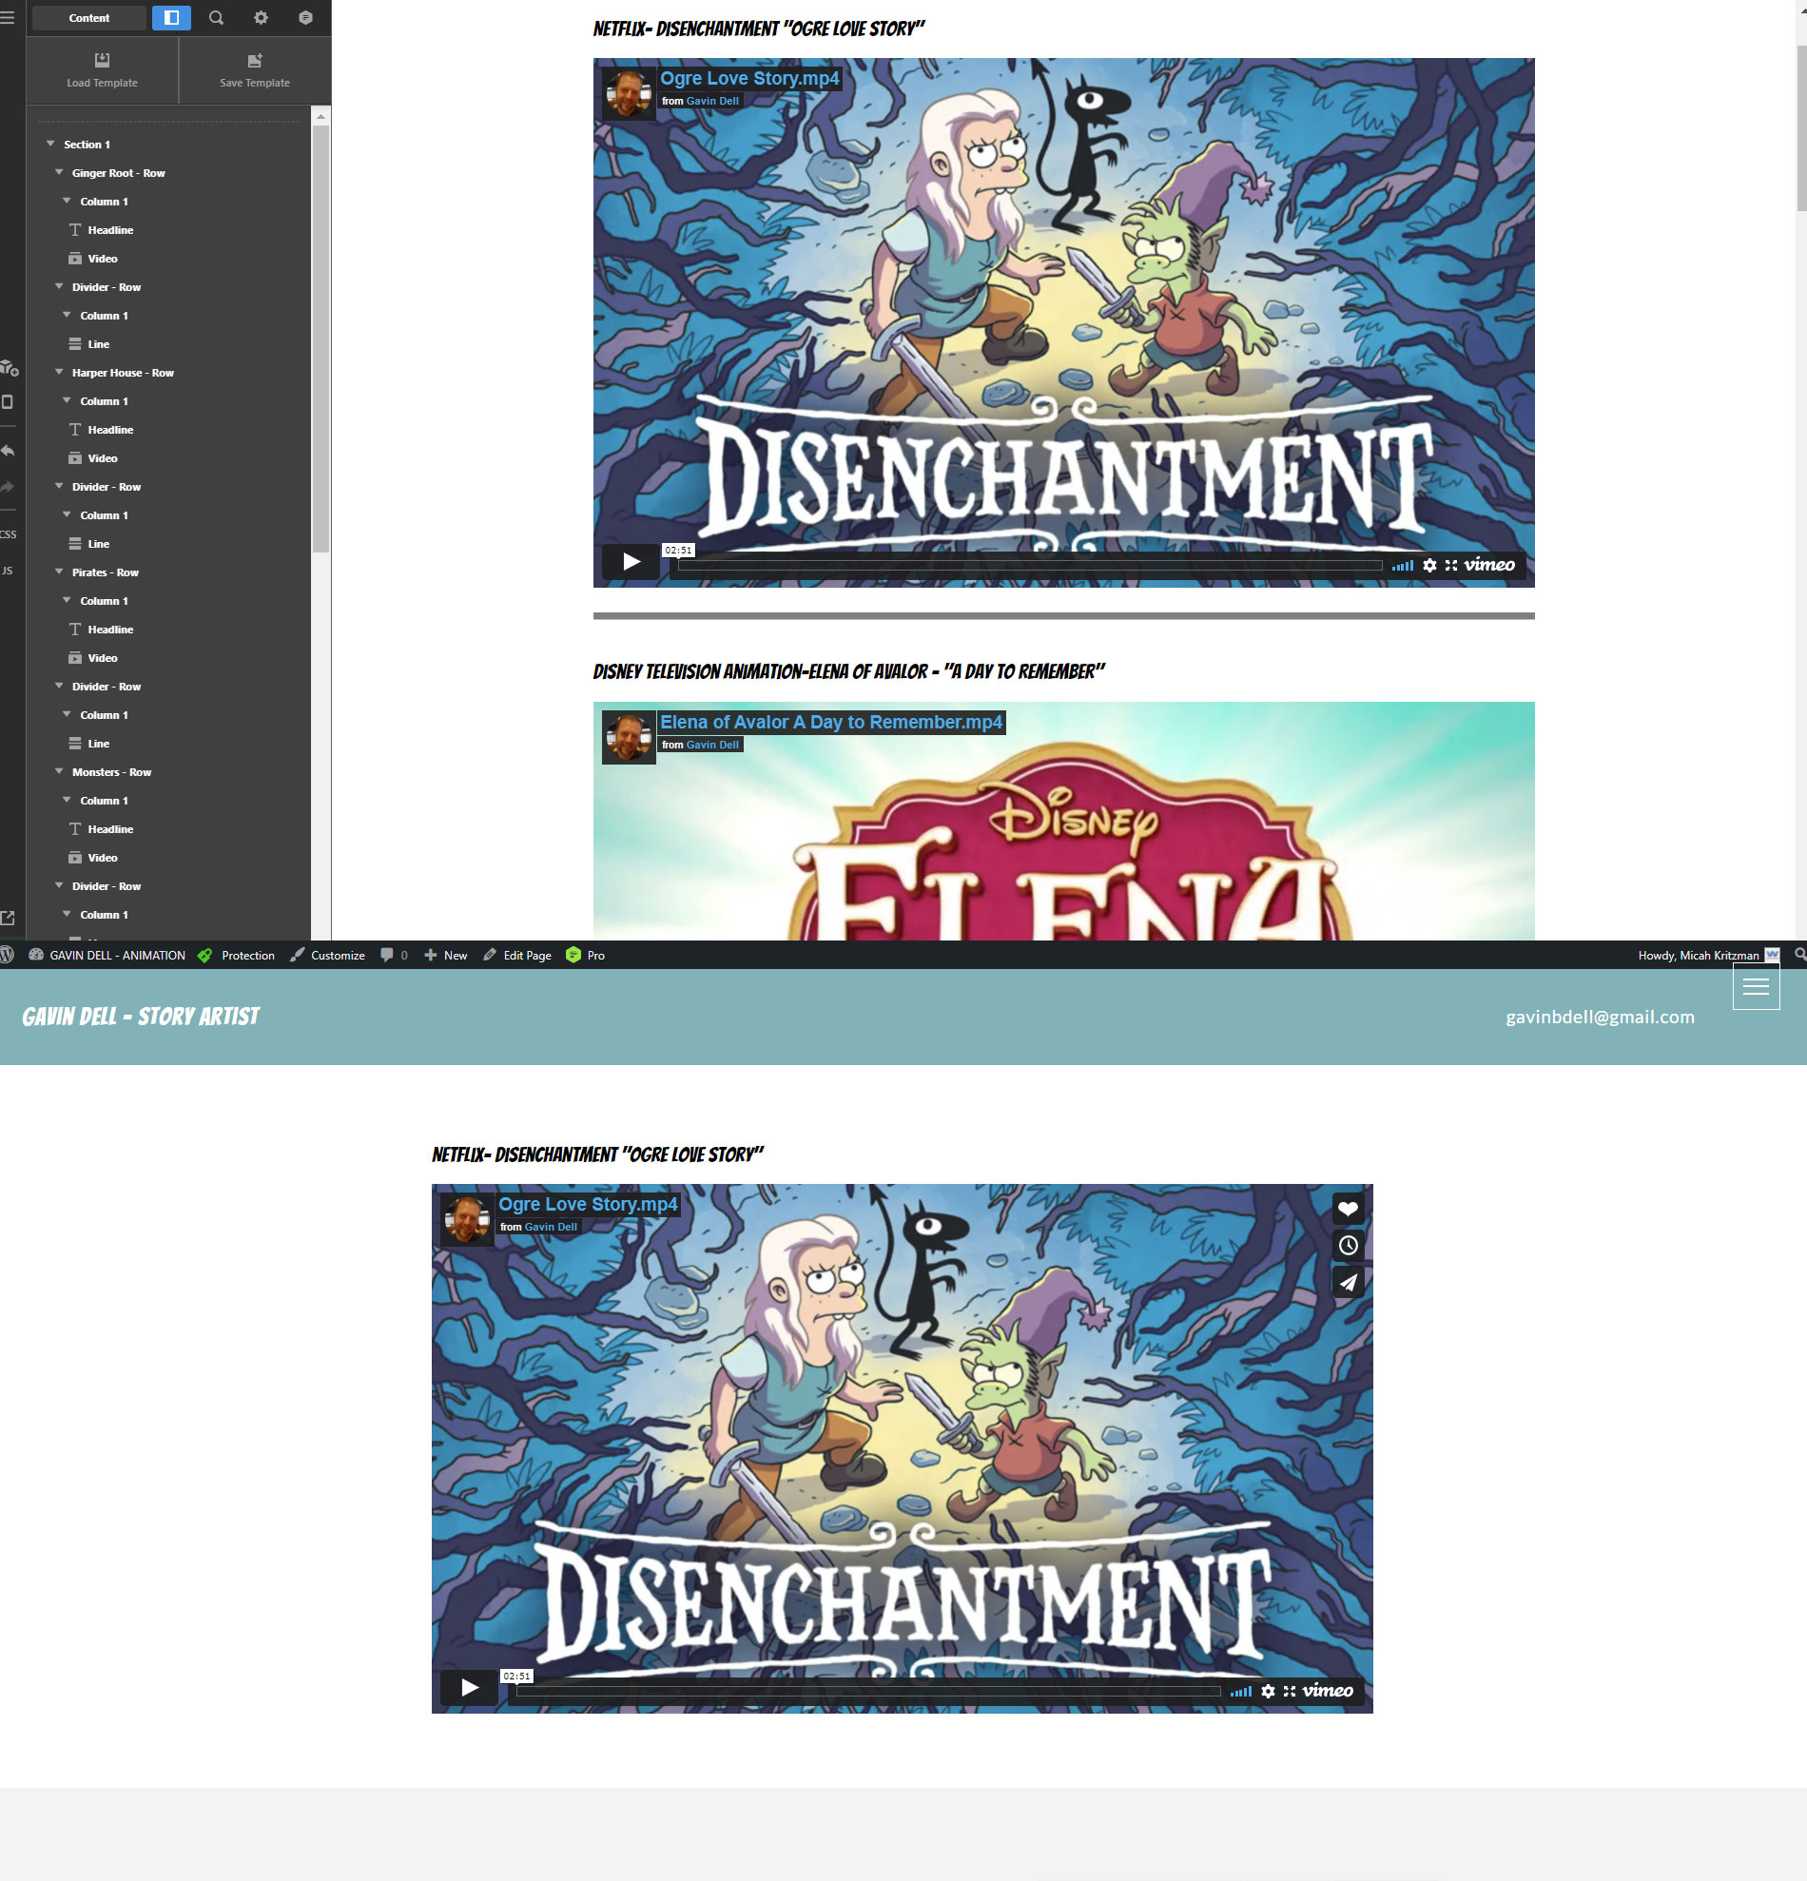The height and width of the screenshot is (1881, 1807).
Task: Open the search (magnifier) icon in builder toolbar
Action: point(216,18)
